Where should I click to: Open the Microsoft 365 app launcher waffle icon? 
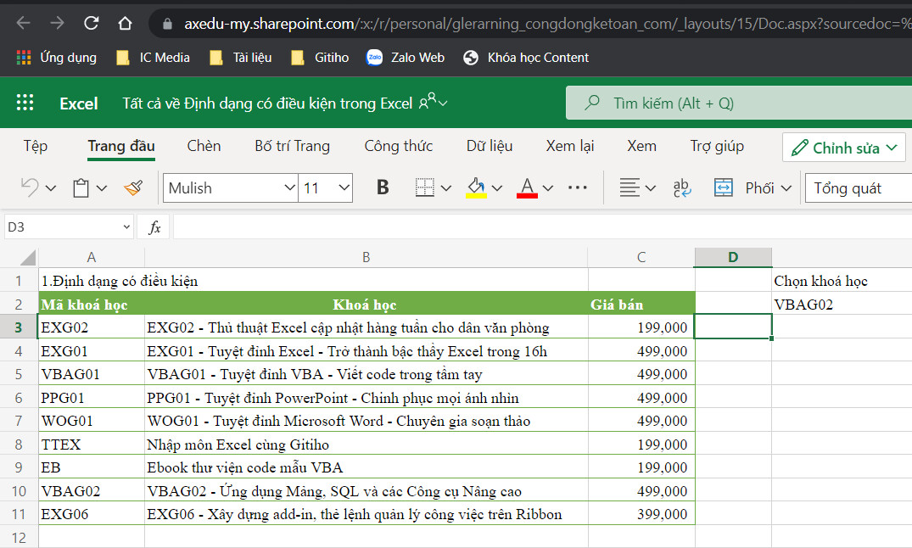[x=25, y=103]
